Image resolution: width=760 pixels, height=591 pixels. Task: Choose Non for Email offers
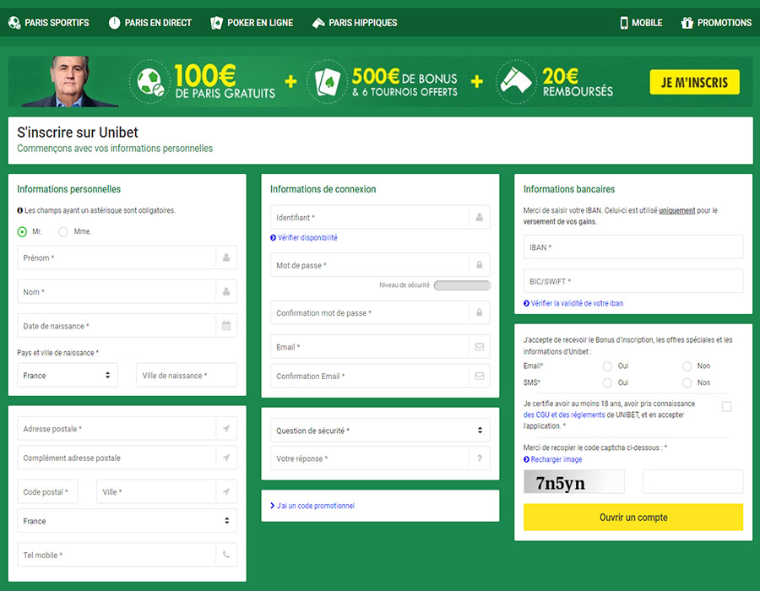(x=687, y=366)
